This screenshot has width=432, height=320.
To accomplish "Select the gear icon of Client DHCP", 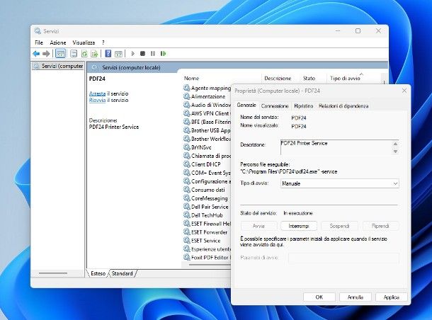I will coord(187,164).
